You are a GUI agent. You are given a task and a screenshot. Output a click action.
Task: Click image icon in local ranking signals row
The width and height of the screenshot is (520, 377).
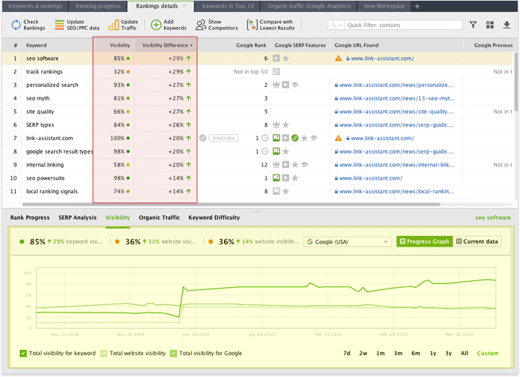276,191
